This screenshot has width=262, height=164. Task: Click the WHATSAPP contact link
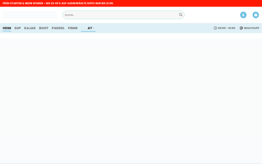[x=249, y=28]
